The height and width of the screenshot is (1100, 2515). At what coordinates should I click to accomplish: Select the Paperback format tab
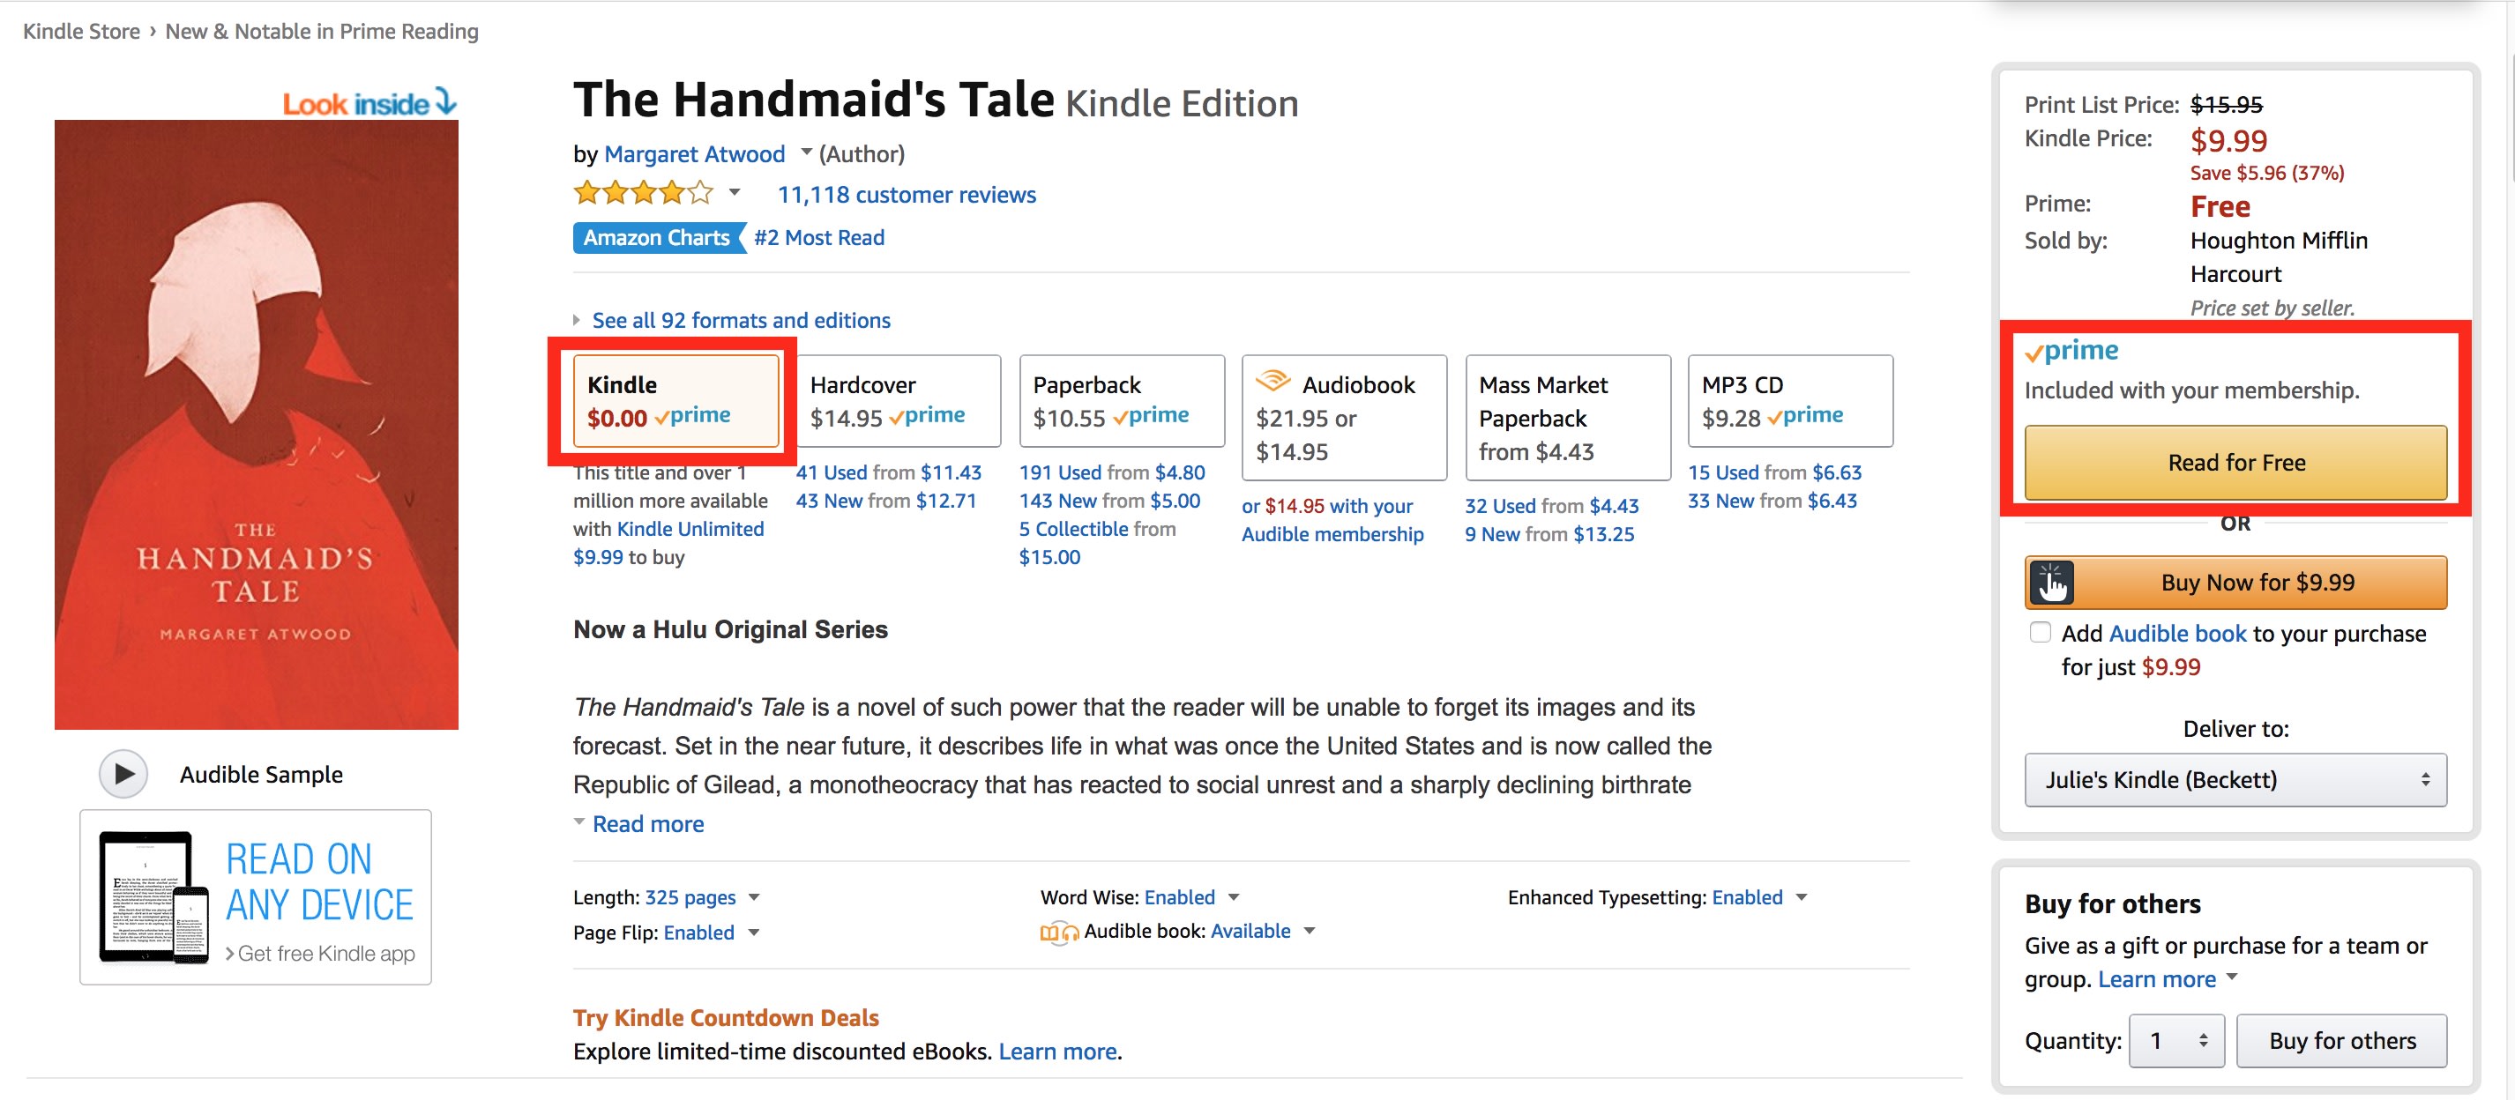(x=1121, y=401)
